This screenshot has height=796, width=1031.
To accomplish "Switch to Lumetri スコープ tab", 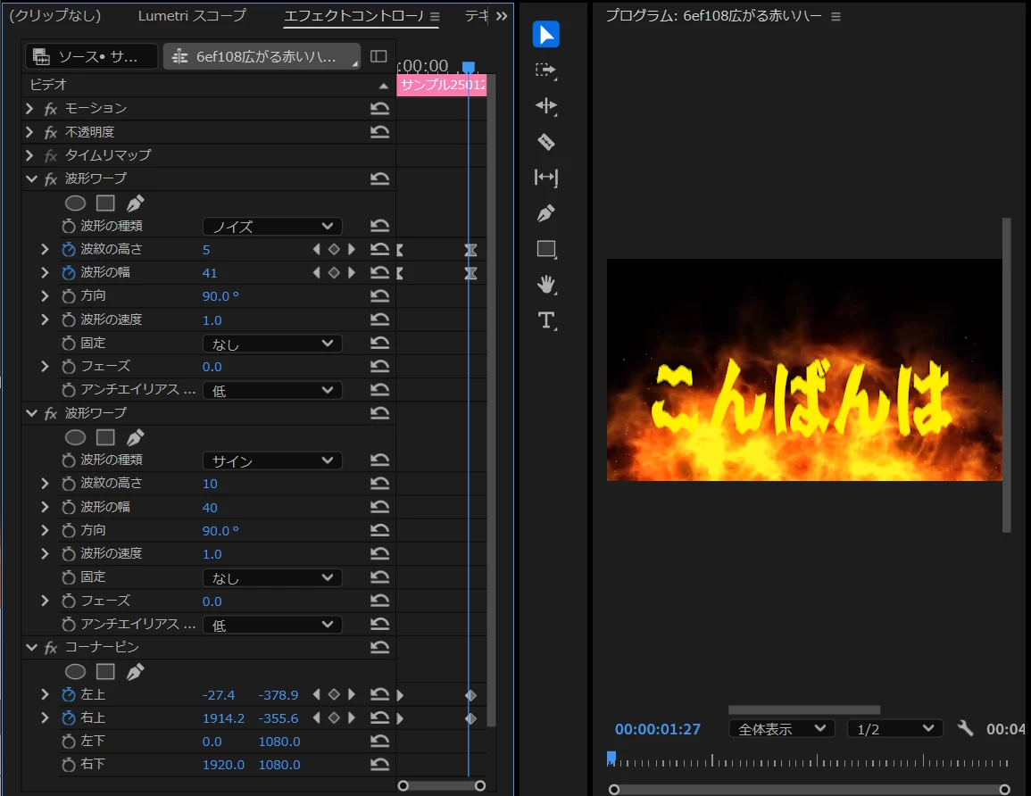I will [x=192, y=15].
